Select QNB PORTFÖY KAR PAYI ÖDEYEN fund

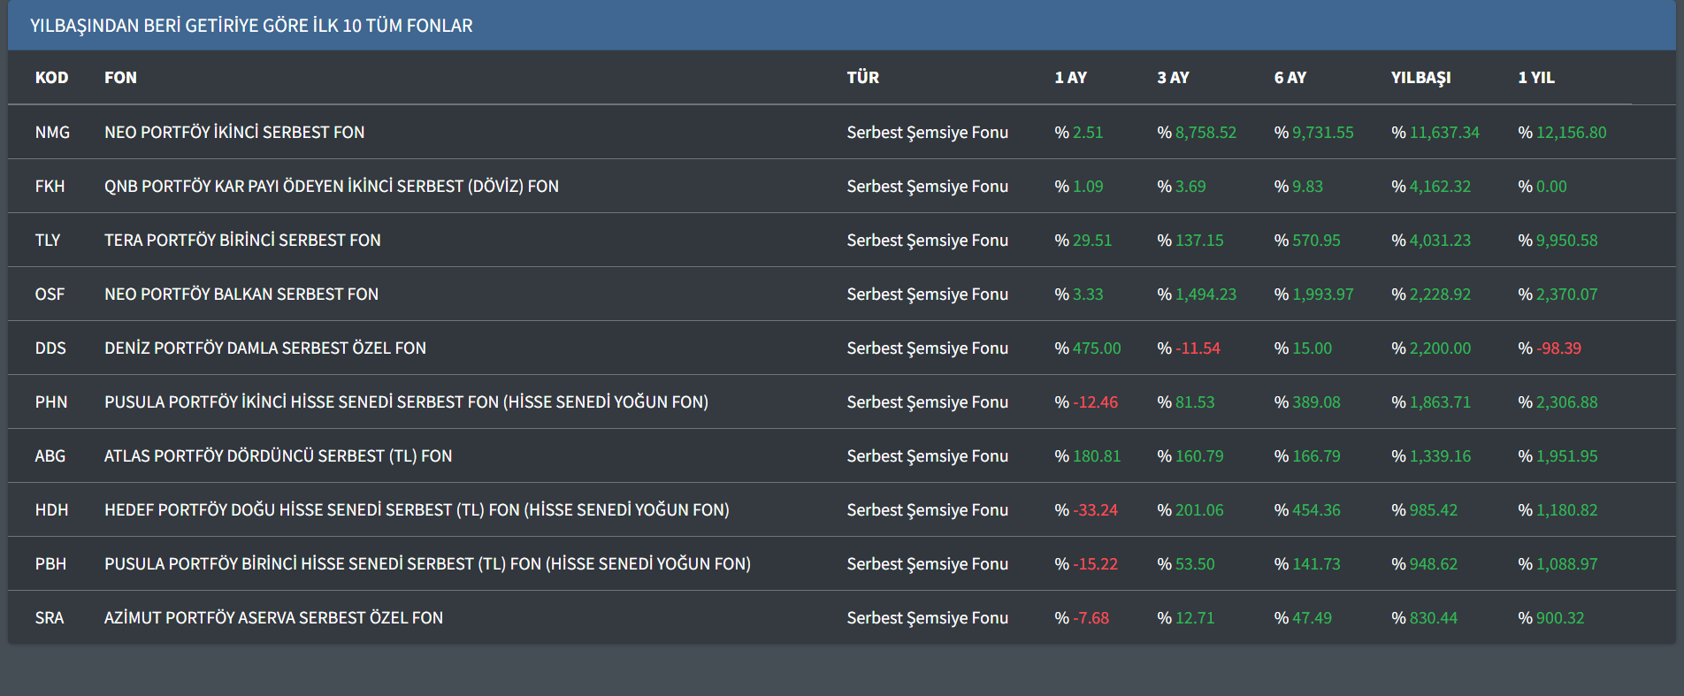[x=331, y=187]
